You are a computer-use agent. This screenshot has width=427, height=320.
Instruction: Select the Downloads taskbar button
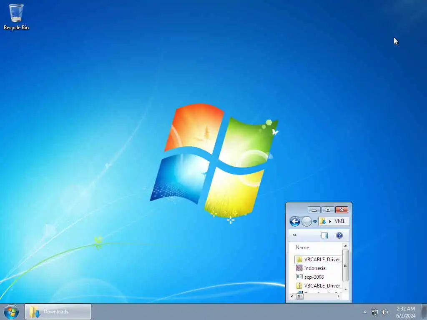coord(58,312)
